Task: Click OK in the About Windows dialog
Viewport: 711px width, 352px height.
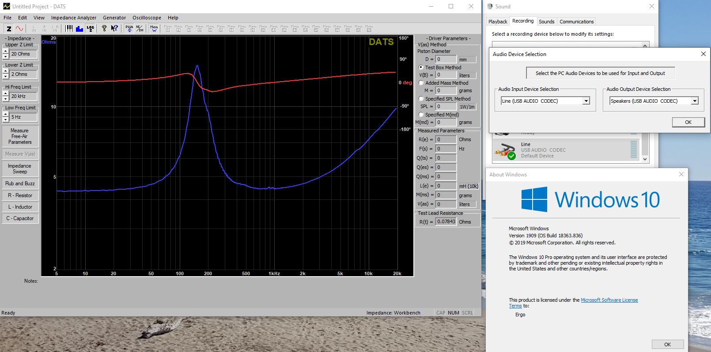Action: tap(667, 345)
